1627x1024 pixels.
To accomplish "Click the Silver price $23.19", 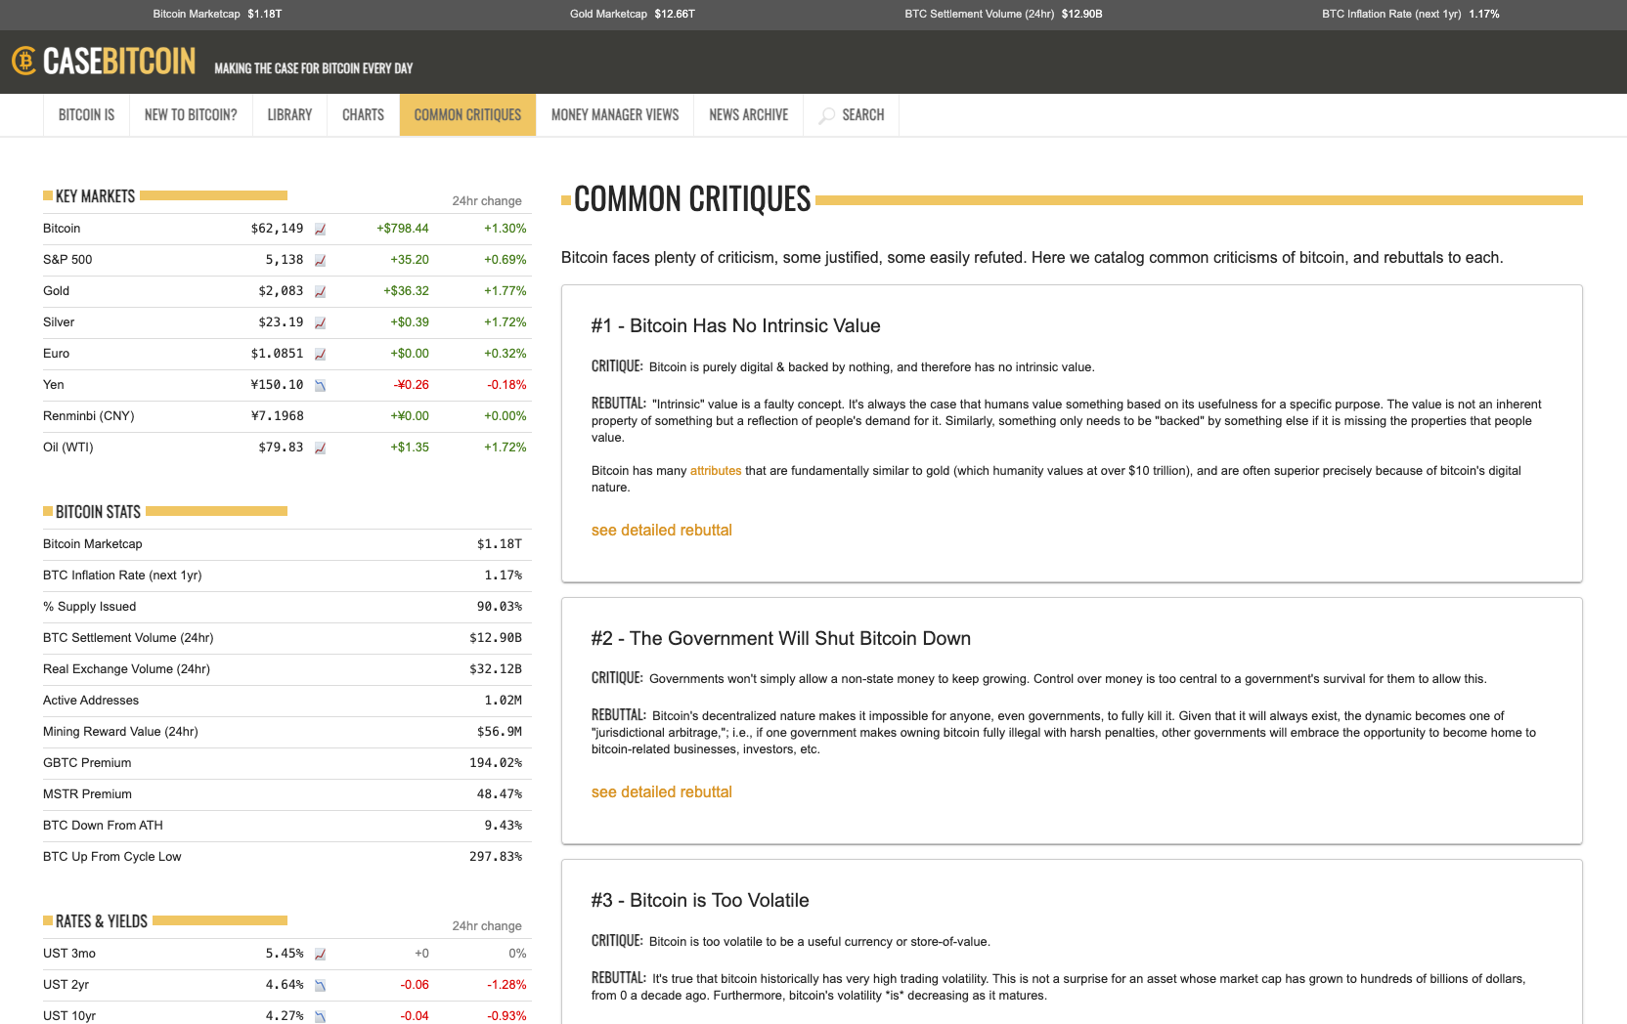I will (x=281, y=322).
